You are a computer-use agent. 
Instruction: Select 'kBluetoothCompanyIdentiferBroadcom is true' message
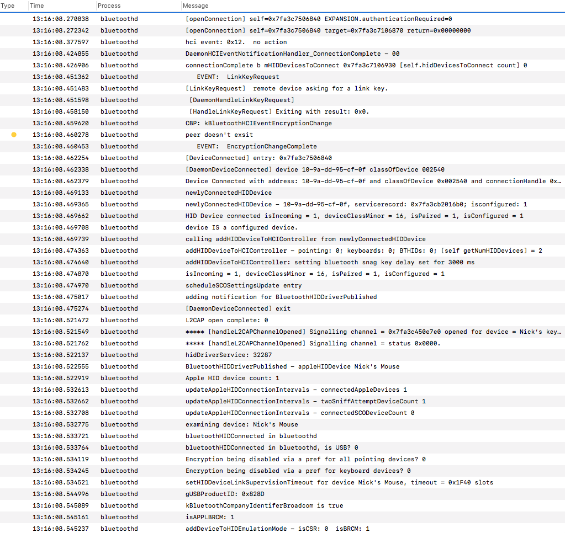[x=264, y=505]
